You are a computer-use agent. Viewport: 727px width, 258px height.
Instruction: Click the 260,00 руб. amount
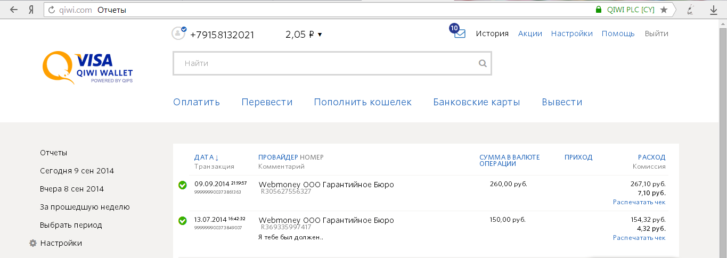click(508, 184)
